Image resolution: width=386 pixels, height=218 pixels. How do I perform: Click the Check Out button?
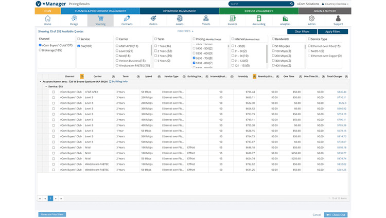[x=336, y=215]
